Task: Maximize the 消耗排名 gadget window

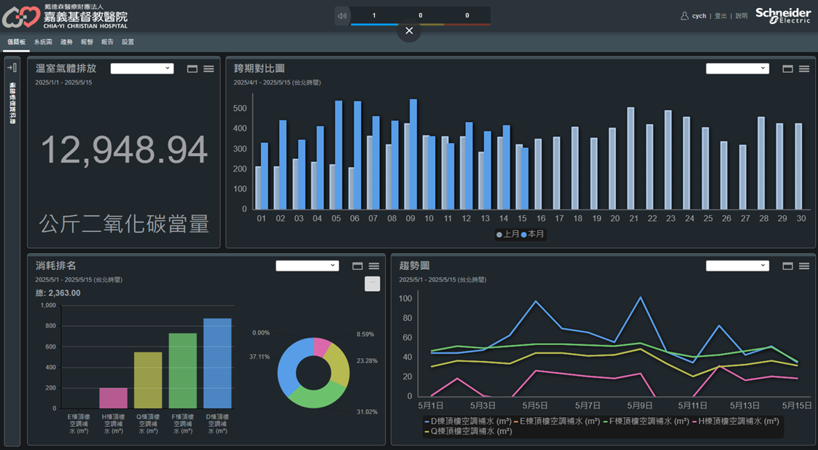Action: tap(357, 266)
